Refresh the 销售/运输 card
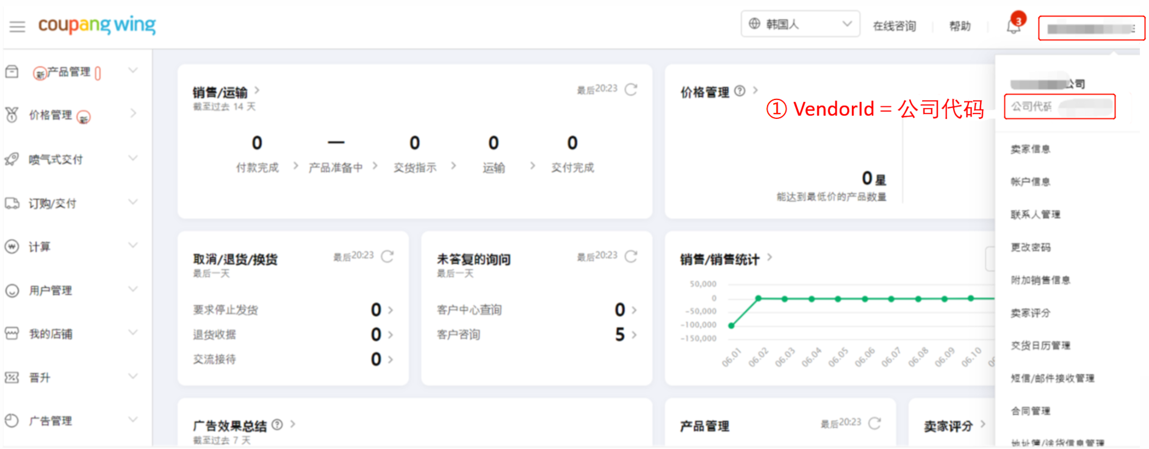The image size is (1149, 449). [x=631, y=90]
